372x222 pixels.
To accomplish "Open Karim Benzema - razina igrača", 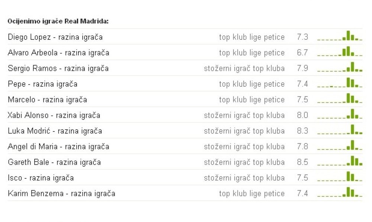I will click(61, 194).
